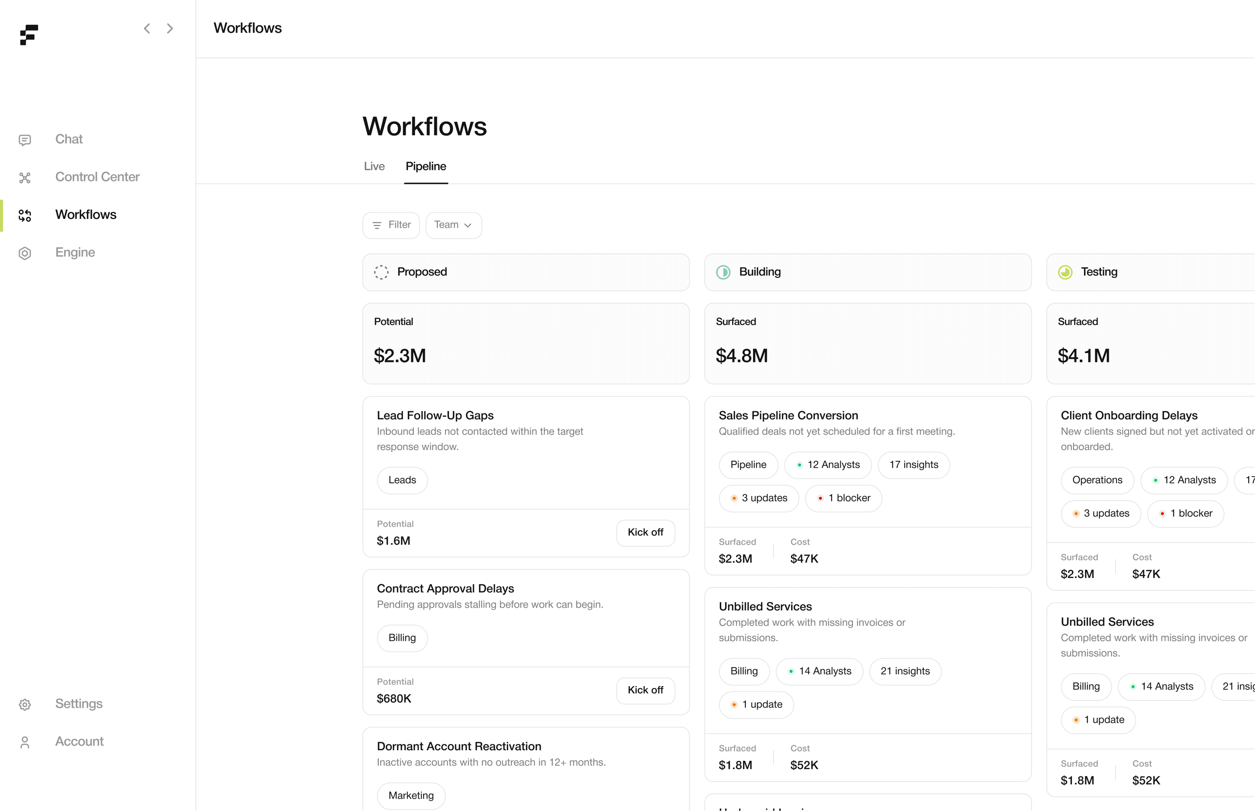Click the $4.8M Surfaced summary card
The image size is (1255, 811).
click(x=868, y=344)
